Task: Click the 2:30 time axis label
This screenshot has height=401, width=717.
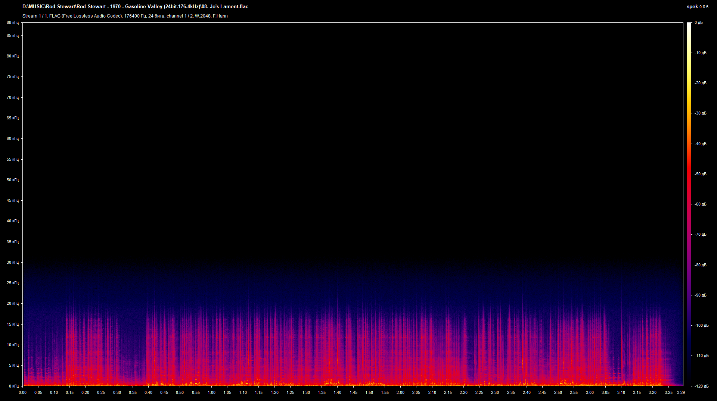Action: coord(495,392)
